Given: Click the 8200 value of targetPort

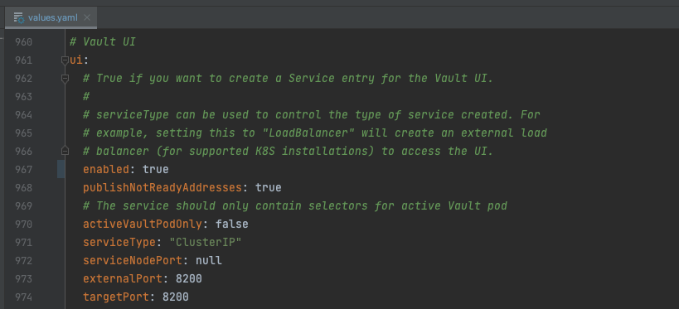Looking at the screenshot, I should (176, 297).
